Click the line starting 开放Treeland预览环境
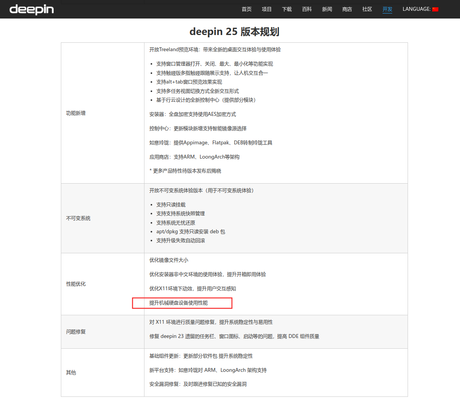The height and width of the screenshot is (398, 460). [x=215, y=50]
